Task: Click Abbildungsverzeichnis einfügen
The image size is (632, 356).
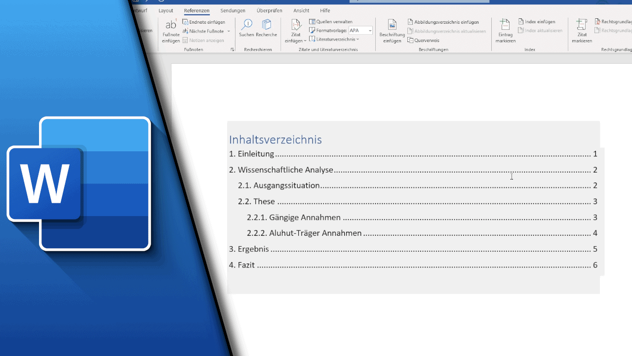Action: pyautogui.click(x=443, y=22)
